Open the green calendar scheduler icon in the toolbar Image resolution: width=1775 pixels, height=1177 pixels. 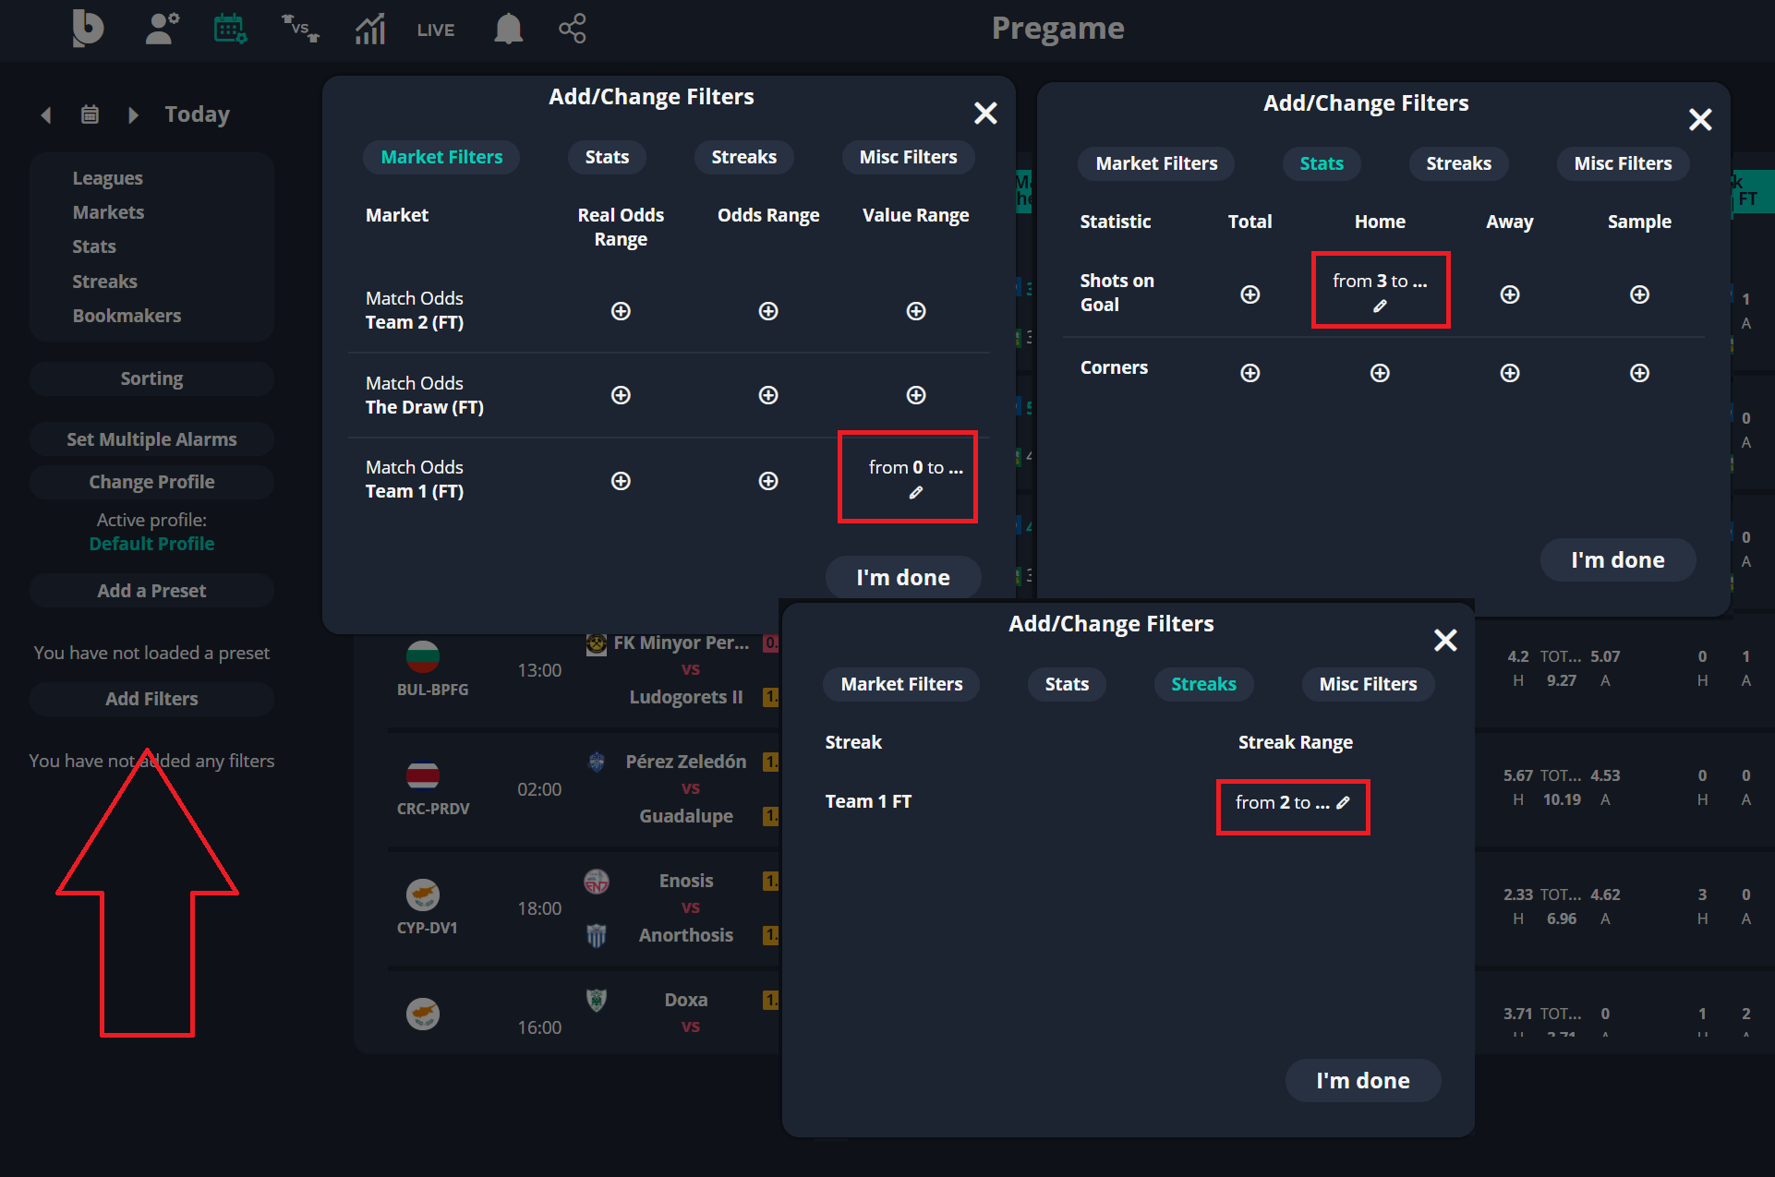(x=230, y=29)
